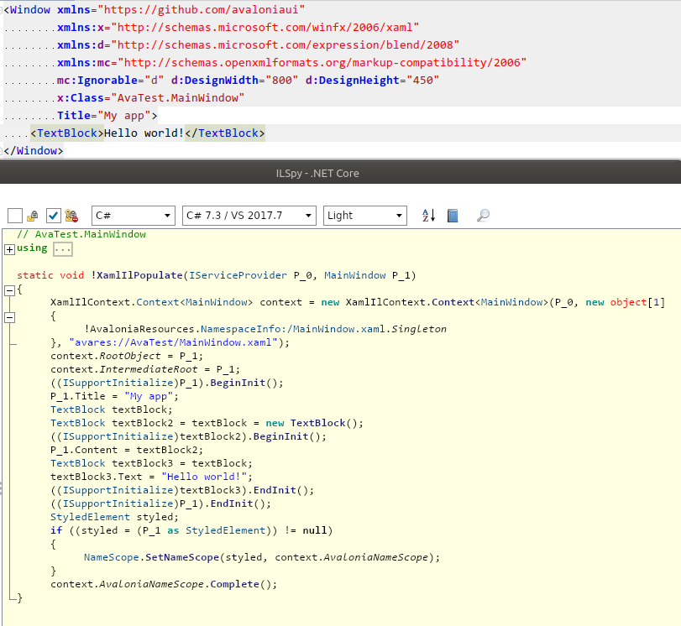
Task: Click the ellipsis box after using
Action: click(62, 248)
